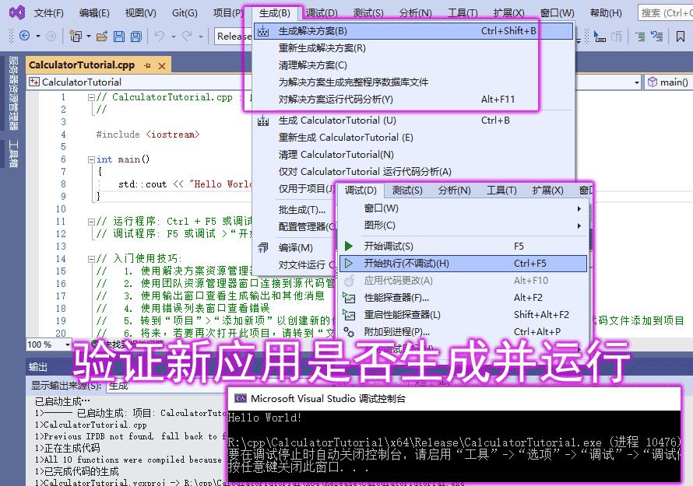The image size is (693, 486).
Task: Click the navigate backward arrow icon
Action: [24, 36]
